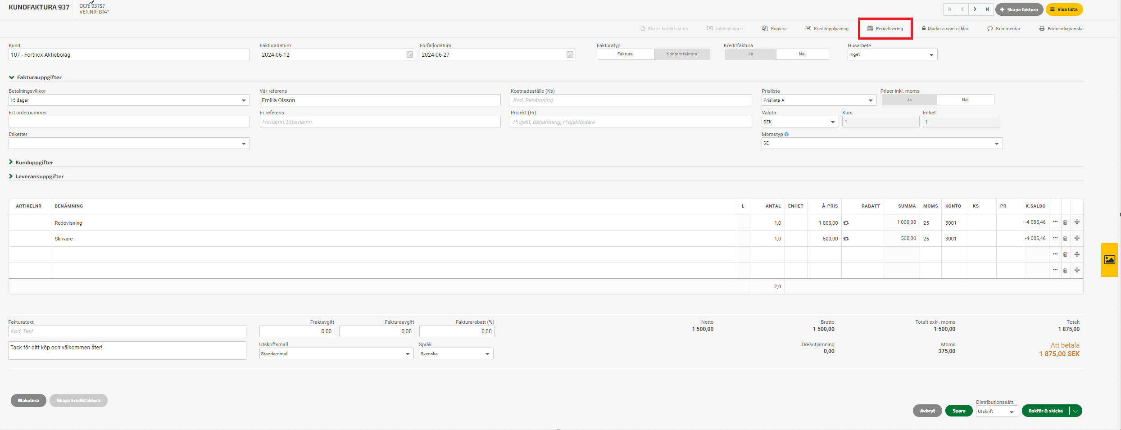Open Kreditupplysning
The height and width of the screenshot is (430, 1121).
(x=827, y=28)
